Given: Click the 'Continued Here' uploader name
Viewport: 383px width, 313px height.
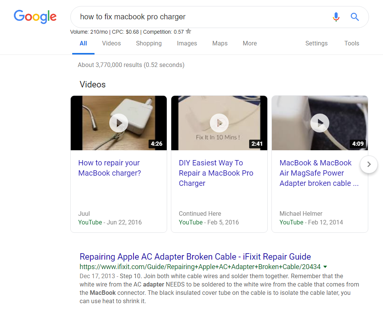Looking at the screenshot, I should click(x=200, y=213).
